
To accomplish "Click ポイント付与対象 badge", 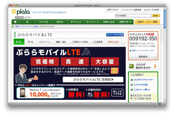I will pyautogui.click(x=115, y=35).
